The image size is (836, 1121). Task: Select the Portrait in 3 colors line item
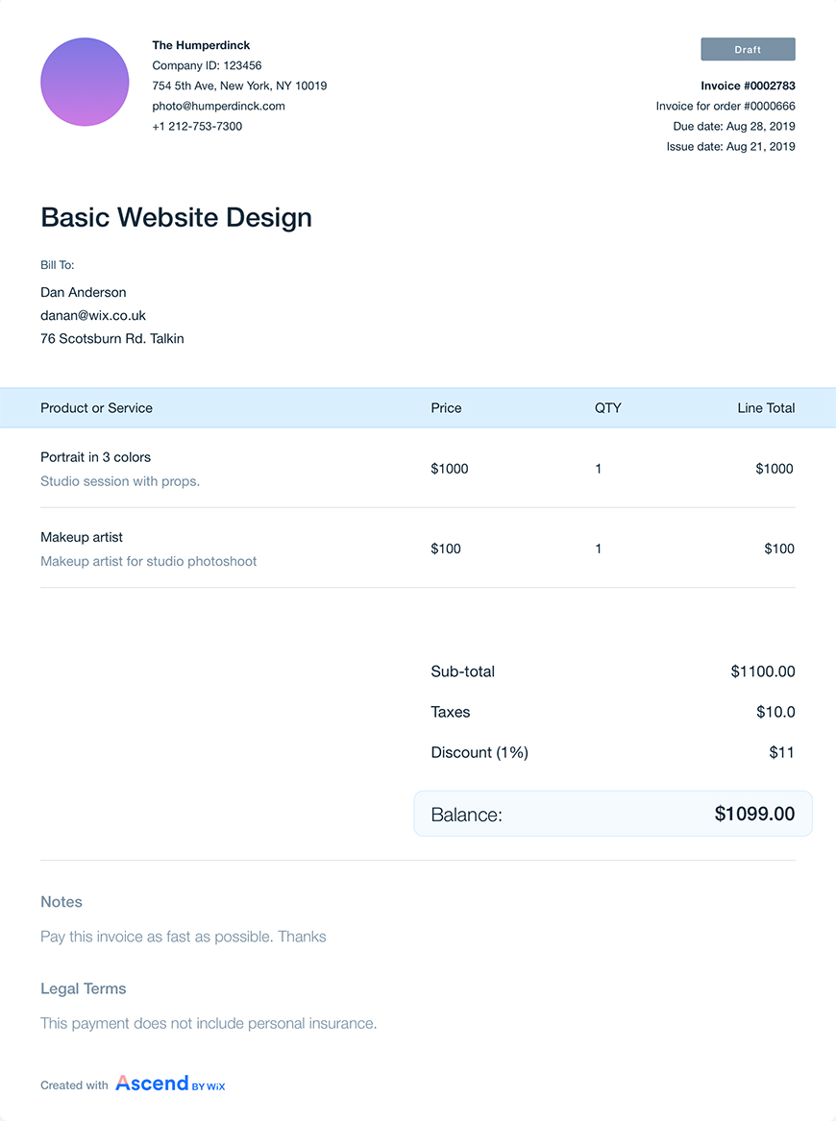click(418, 468)
